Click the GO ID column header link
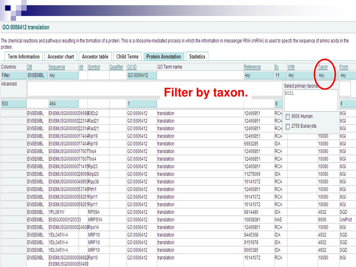The width and height of the screenshot is (356, 267). tap(132, 67)
